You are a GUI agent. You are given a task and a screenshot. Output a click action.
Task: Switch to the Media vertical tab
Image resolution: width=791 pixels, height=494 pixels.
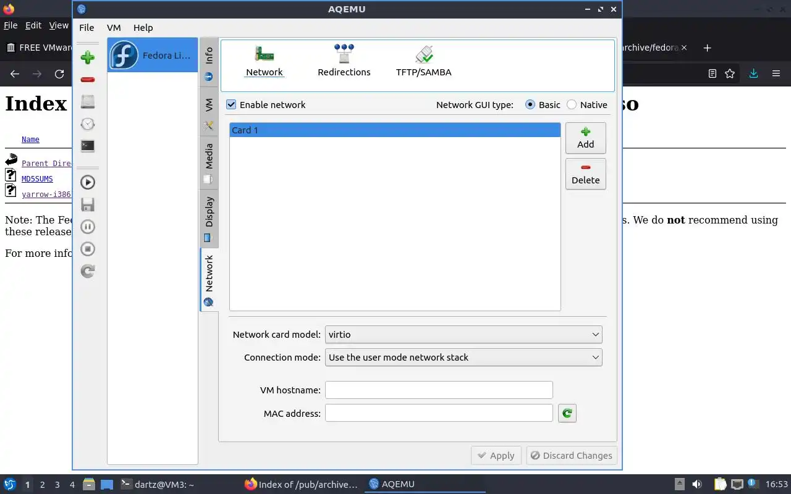point(209,162)
